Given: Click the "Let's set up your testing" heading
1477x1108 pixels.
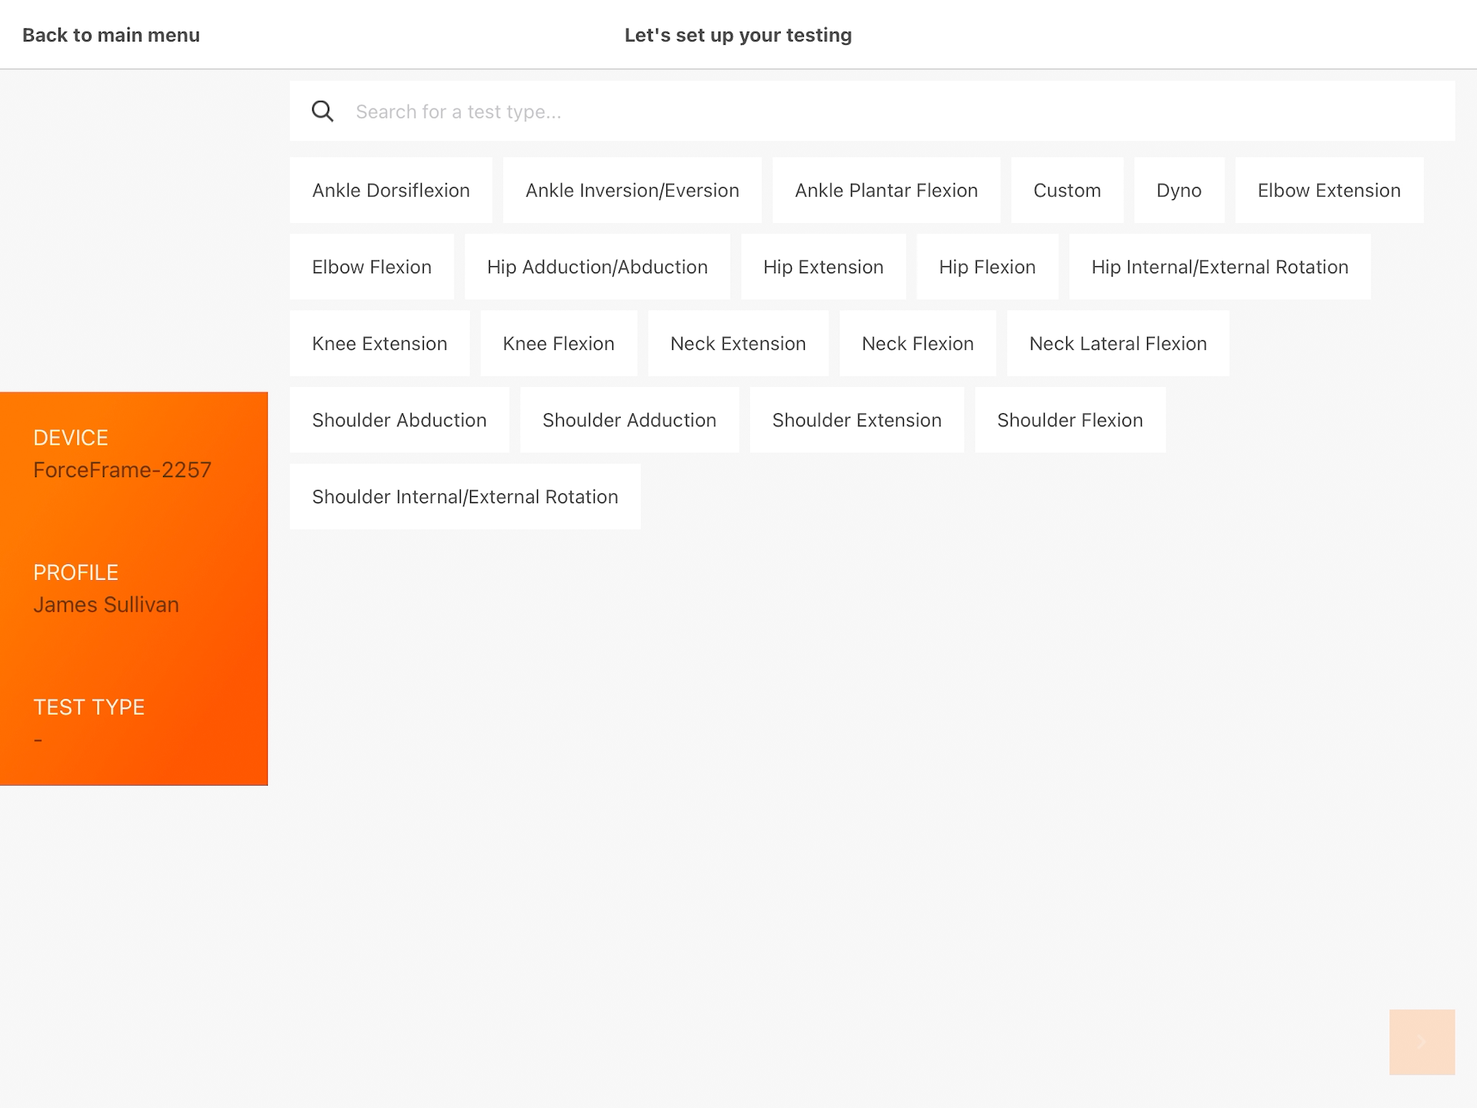Looking at the screenshot, I should (x=738, y=35).
